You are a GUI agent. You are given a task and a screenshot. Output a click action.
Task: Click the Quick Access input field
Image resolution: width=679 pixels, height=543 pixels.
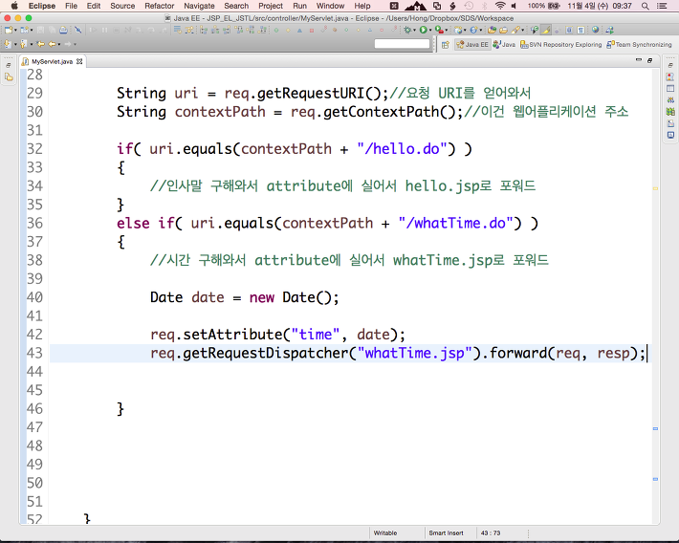coord(402,44)
